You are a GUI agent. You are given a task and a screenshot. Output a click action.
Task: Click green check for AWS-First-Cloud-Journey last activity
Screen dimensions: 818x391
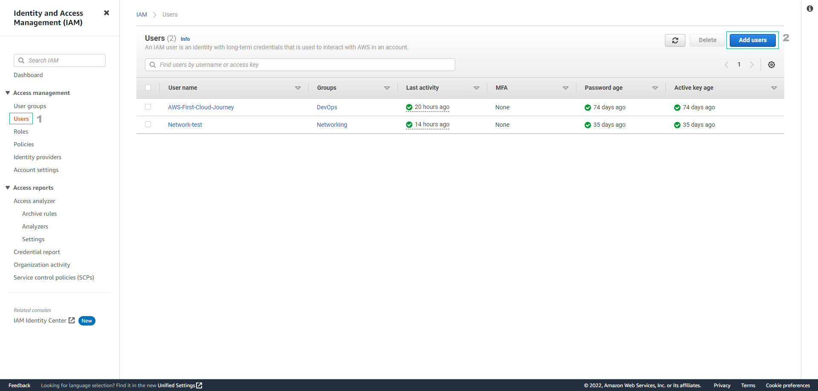(409, 107)
